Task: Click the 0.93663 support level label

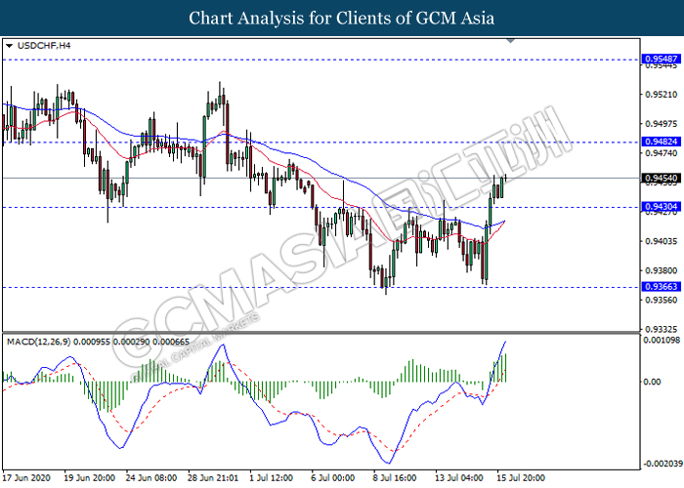Action: point(662,286)
